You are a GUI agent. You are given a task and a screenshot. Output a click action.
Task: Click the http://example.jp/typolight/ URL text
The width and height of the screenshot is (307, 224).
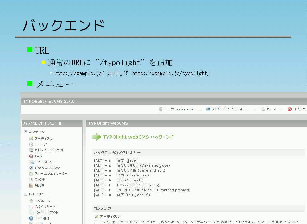coord(171,73)
